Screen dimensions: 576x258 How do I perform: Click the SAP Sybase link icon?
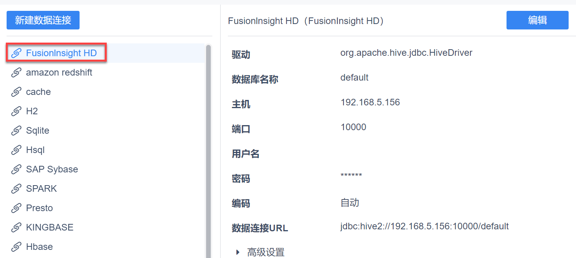[16, 169]
